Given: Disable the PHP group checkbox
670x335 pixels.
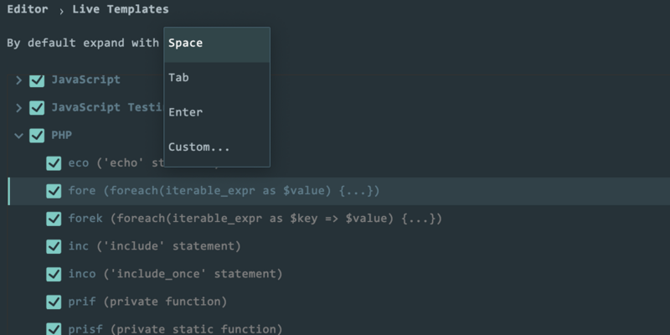Looking at the screenshot, I should pos(37,136).
